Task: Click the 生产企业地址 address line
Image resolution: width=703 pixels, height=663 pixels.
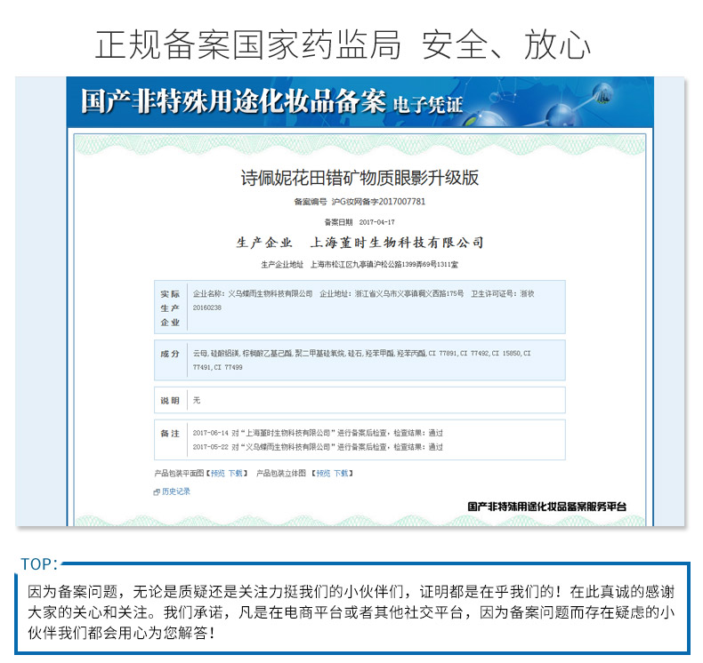Action: pos(360,265)
